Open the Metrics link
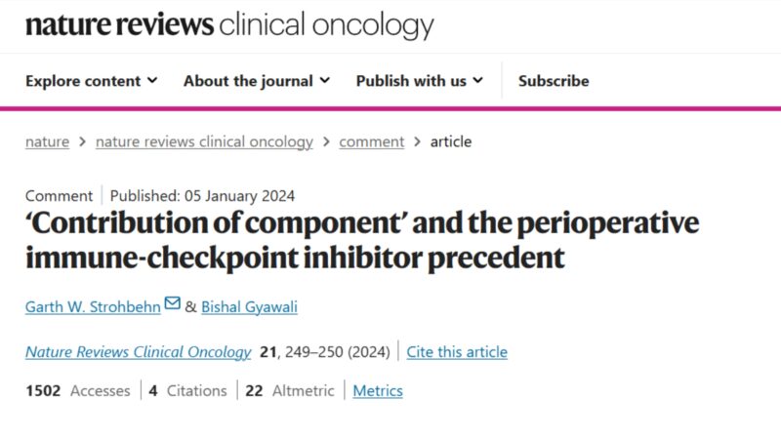The image size is (781, 439). (x=378, y=390)
